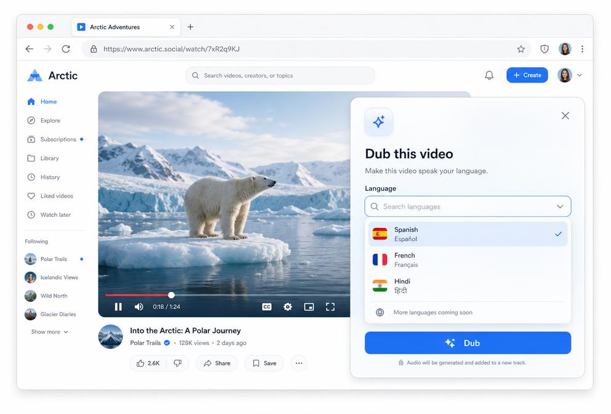Expand the account menu chevron
The height and width of the screenshot is (414, 611).
coord(580,75)
